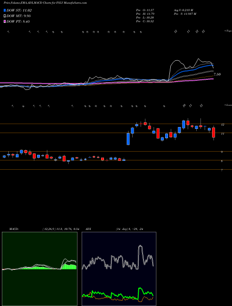This screenshot has width=232, height=306.
Task: Select the DOW ST: 11.02 label
Action: (x=19, y=10)
